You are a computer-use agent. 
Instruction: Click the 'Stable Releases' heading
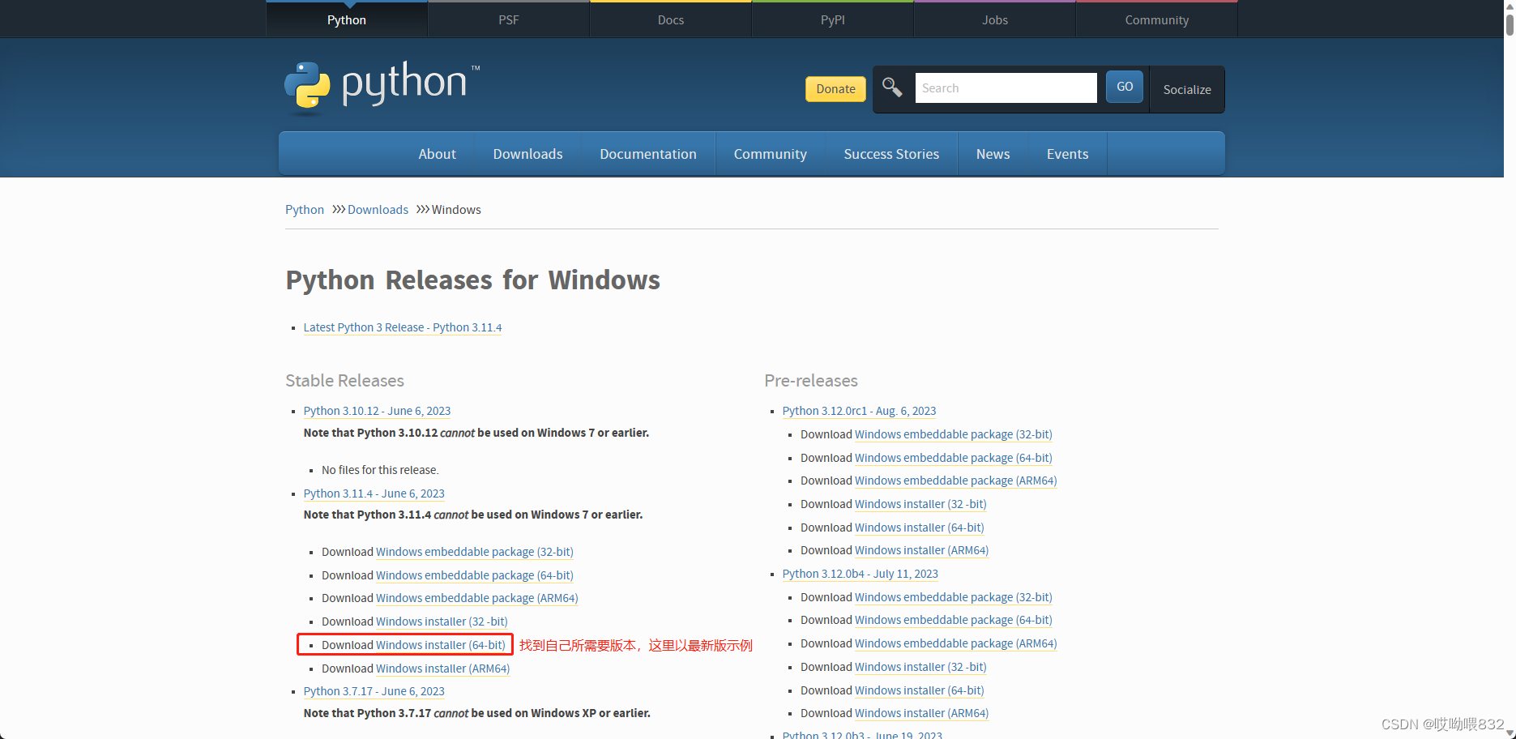pos(344,381)
